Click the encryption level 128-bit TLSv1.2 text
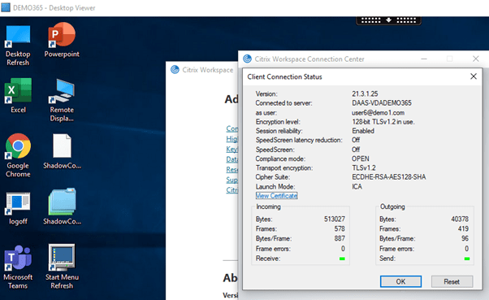This screenshot has height=300, width=489. pos(383,122)
